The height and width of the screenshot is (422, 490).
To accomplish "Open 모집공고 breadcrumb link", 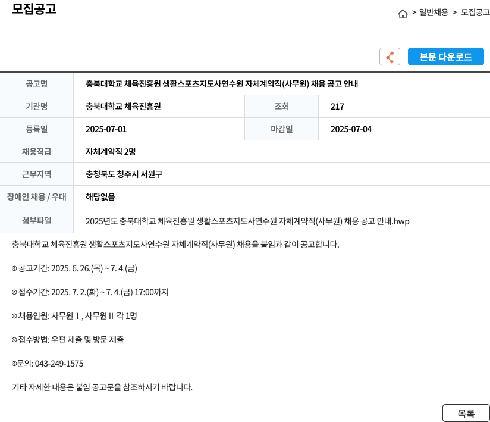I will pyautogui.click(x=475, y=12).
